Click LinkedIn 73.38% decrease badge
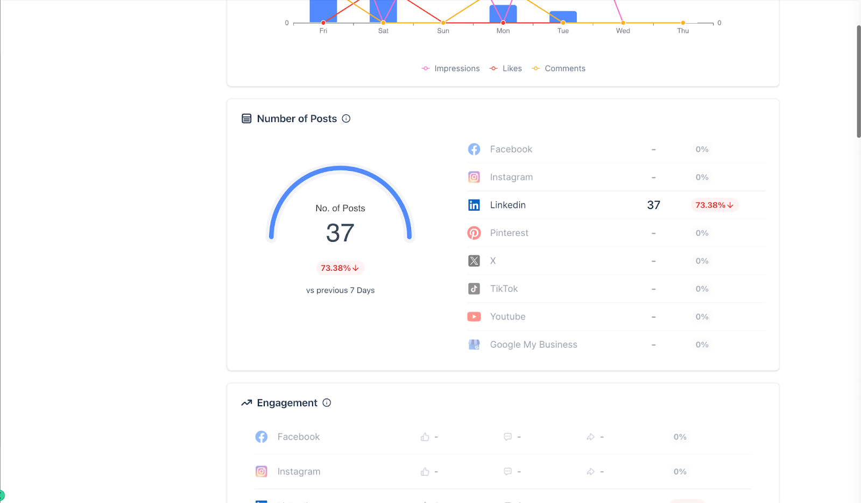 pos(715,205)
